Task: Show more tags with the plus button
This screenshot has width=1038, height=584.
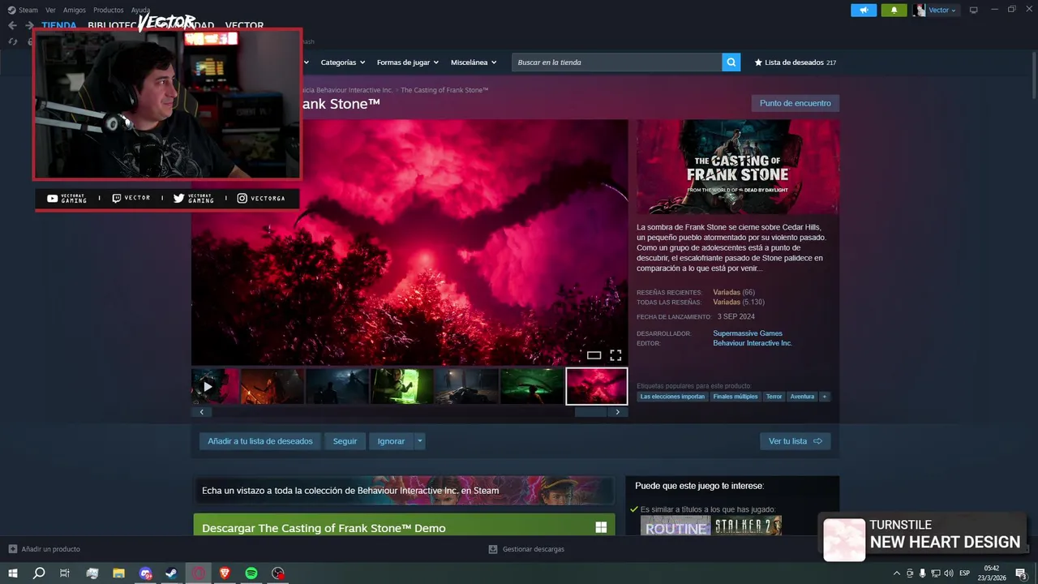Action: click(x=825, y=397)
